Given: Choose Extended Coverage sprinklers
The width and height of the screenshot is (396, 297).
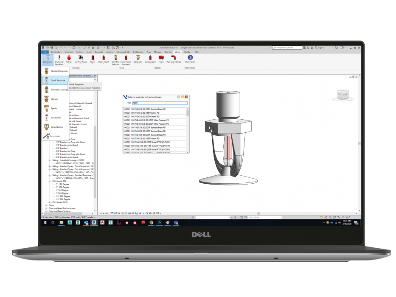Looking at the screenshot, I should (56, 90).
